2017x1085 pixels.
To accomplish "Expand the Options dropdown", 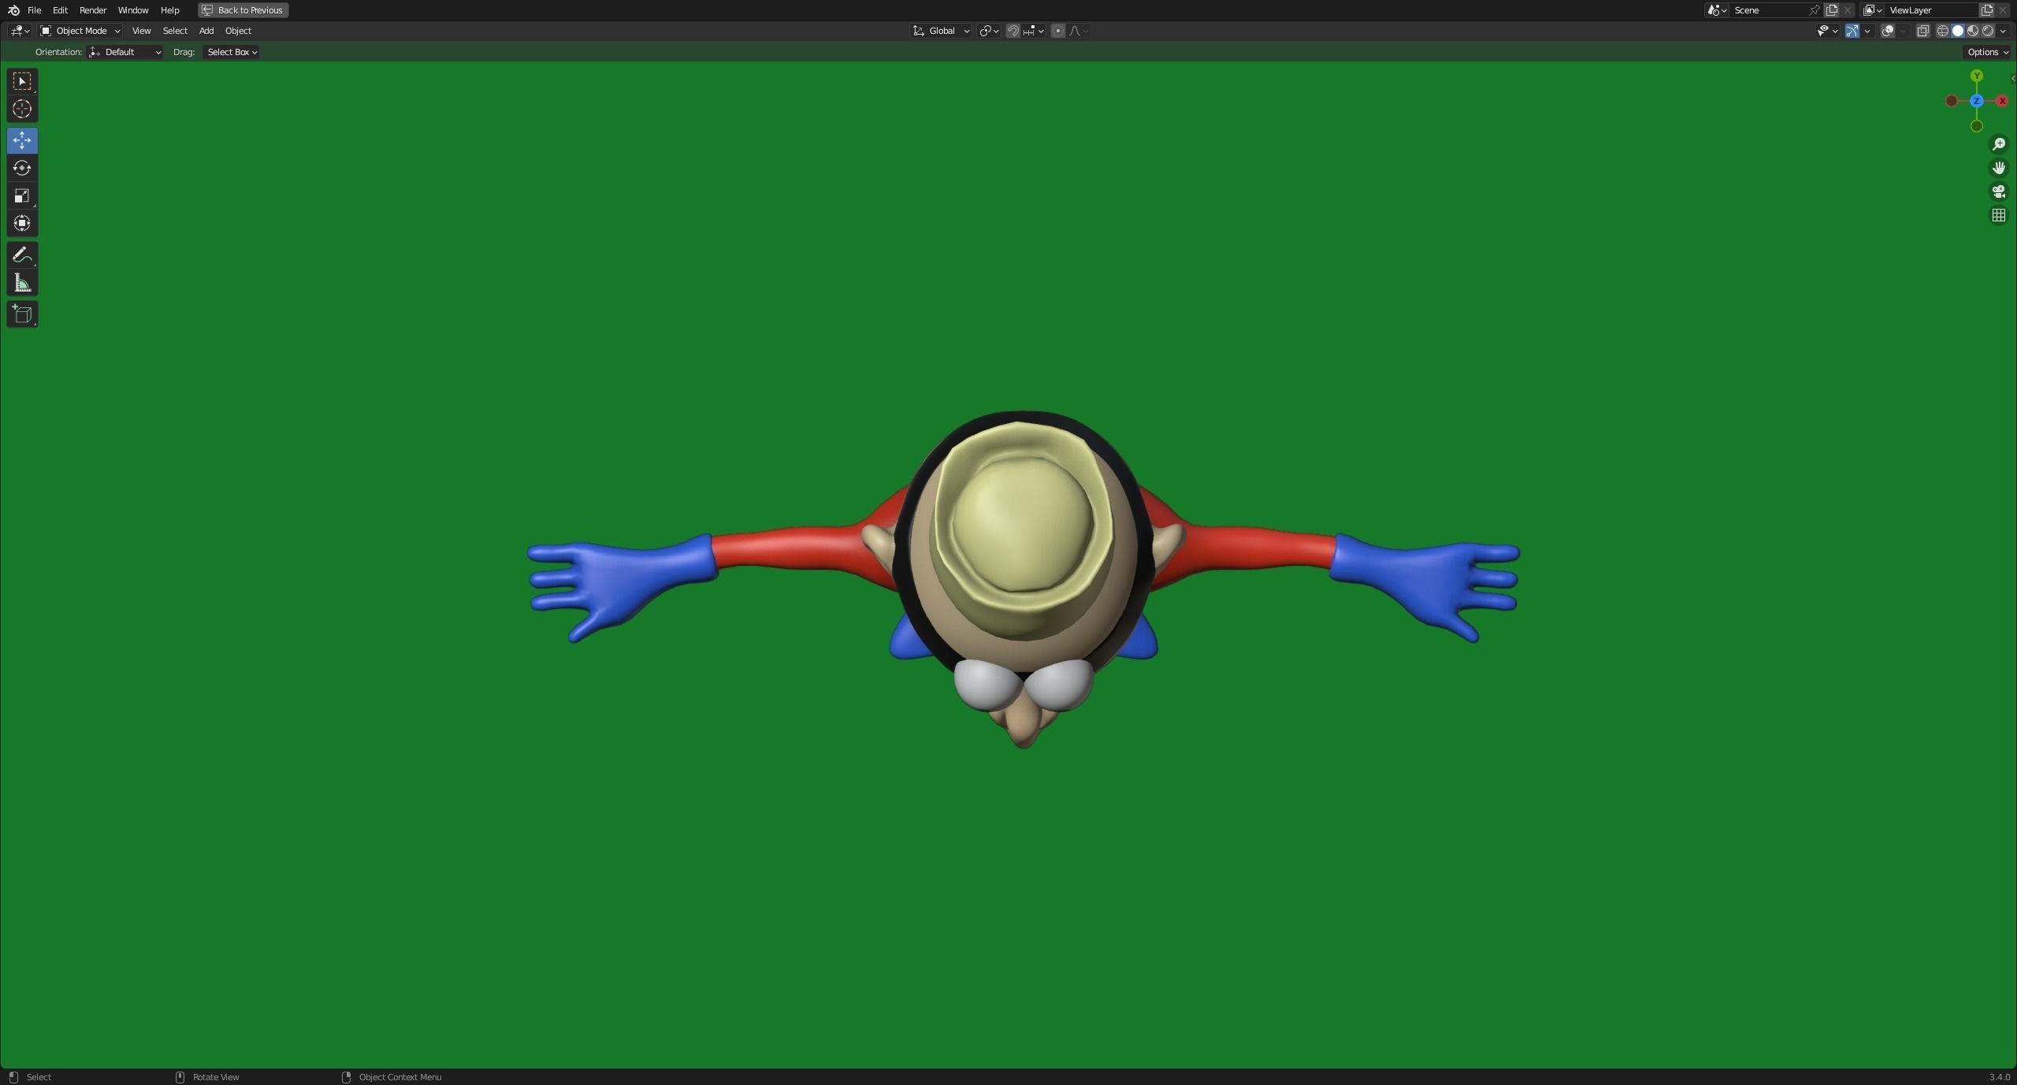I will click(1987, 52).
